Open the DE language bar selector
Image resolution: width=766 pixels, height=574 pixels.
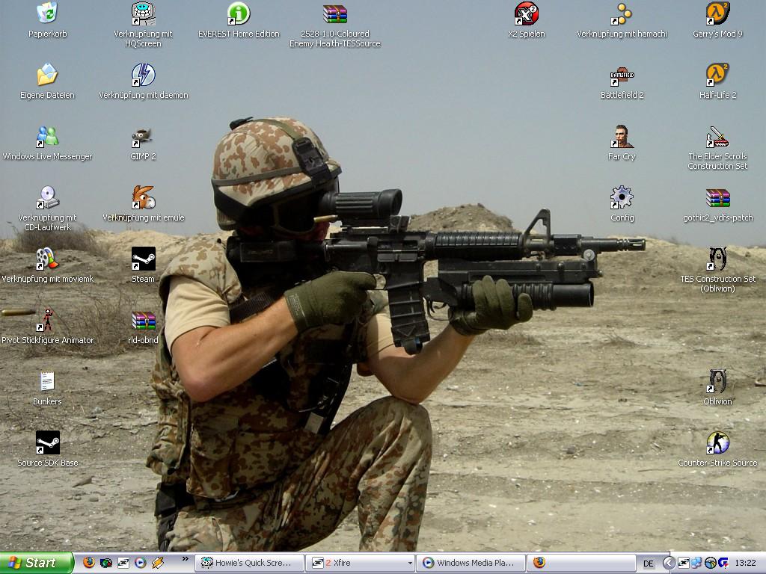(649, 564)
